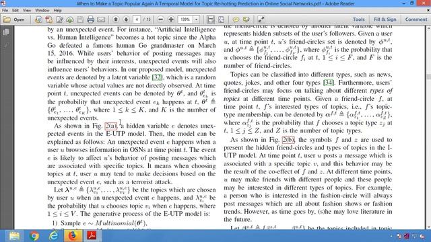
Task: Print the document using printer icon
Action: pyautogui.click(x=90, y=19)
